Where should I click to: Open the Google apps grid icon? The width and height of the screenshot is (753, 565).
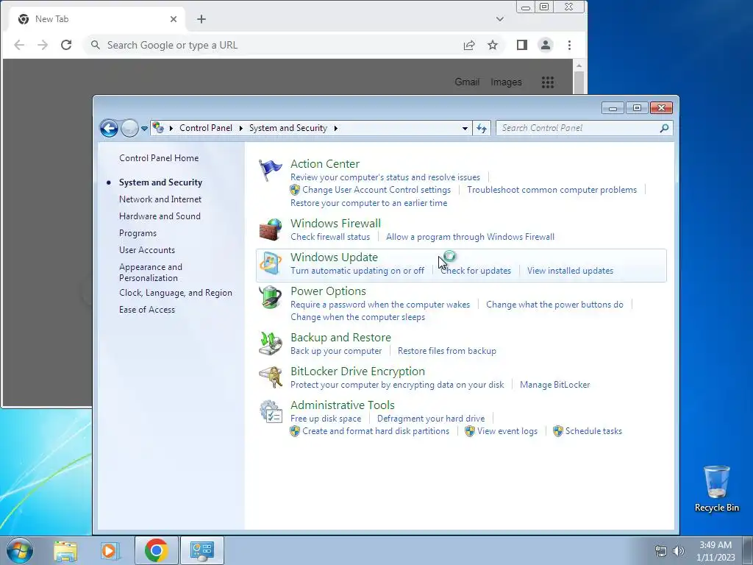548,82
